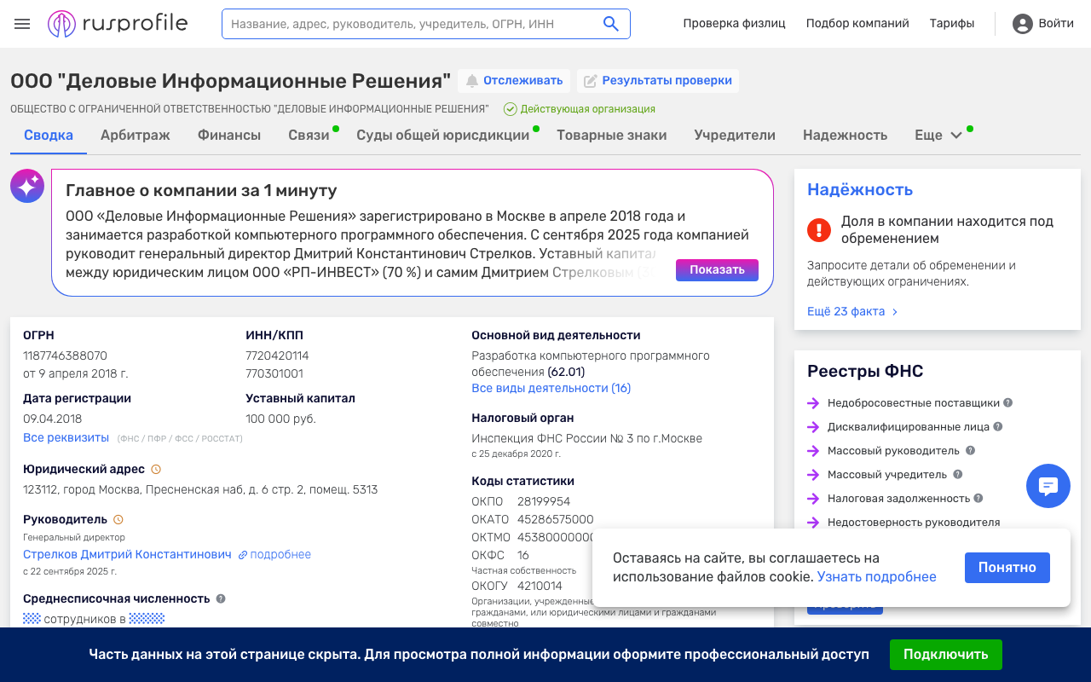
Task: Click the clock icon beside Юридический адрес
Action: (156, 470)
